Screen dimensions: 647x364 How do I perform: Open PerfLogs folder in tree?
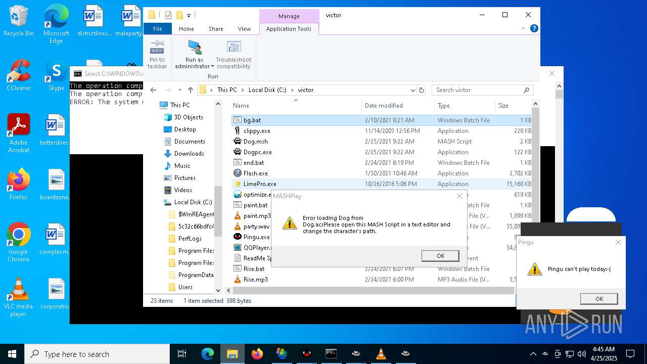(190, 239)
